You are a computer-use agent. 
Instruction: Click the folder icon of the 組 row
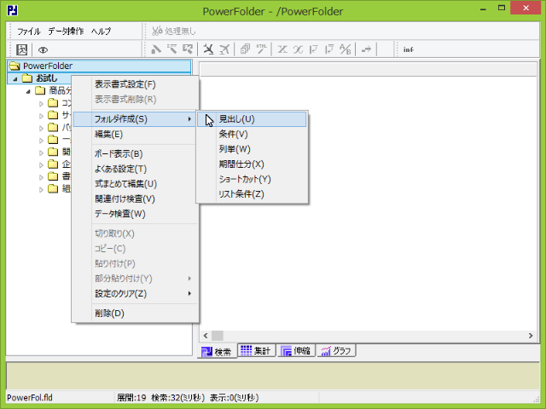(53, 189)
